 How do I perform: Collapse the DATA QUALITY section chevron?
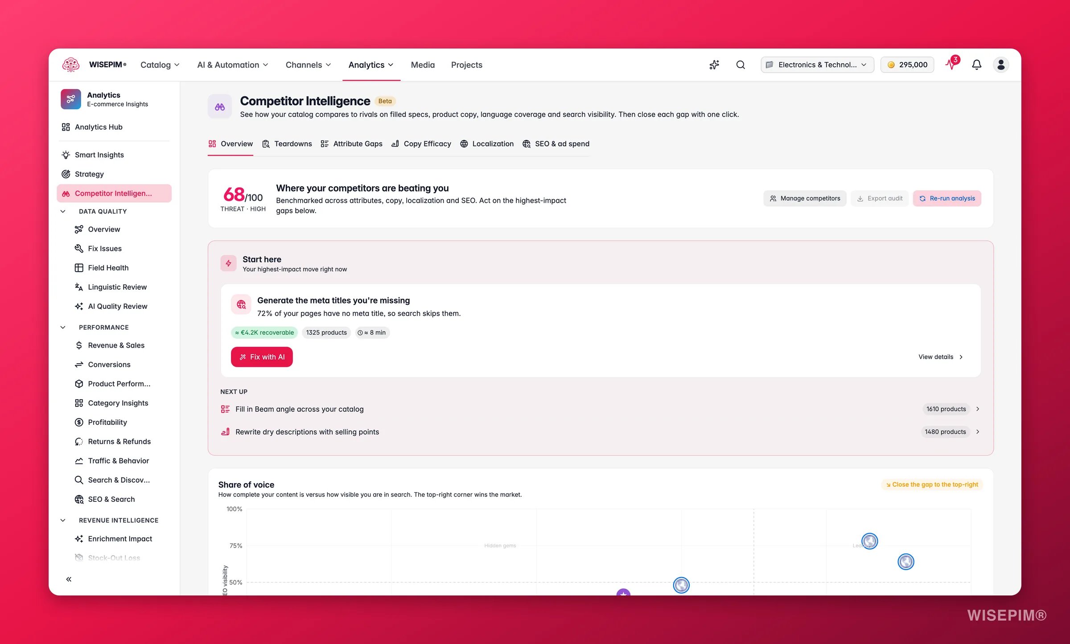click(63, 211)
